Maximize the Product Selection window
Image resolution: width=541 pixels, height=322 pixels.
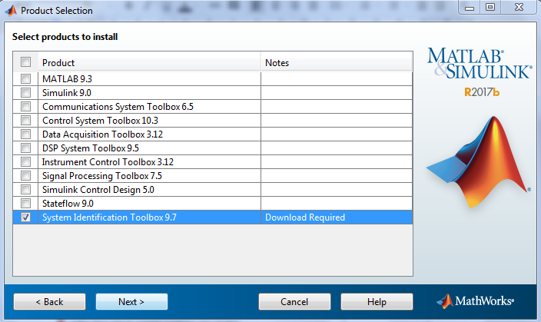[490, 7]
